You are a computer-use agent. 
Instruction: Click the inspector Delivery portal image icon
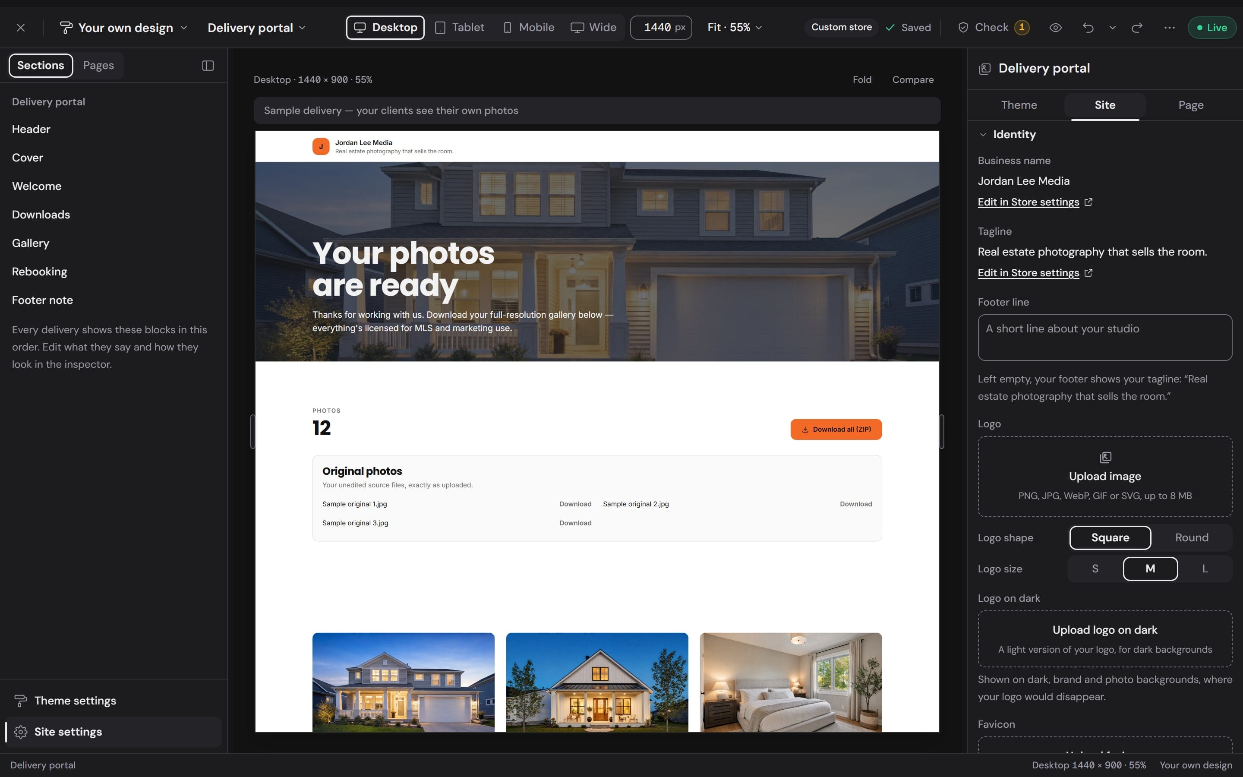[x=984, y=69]
